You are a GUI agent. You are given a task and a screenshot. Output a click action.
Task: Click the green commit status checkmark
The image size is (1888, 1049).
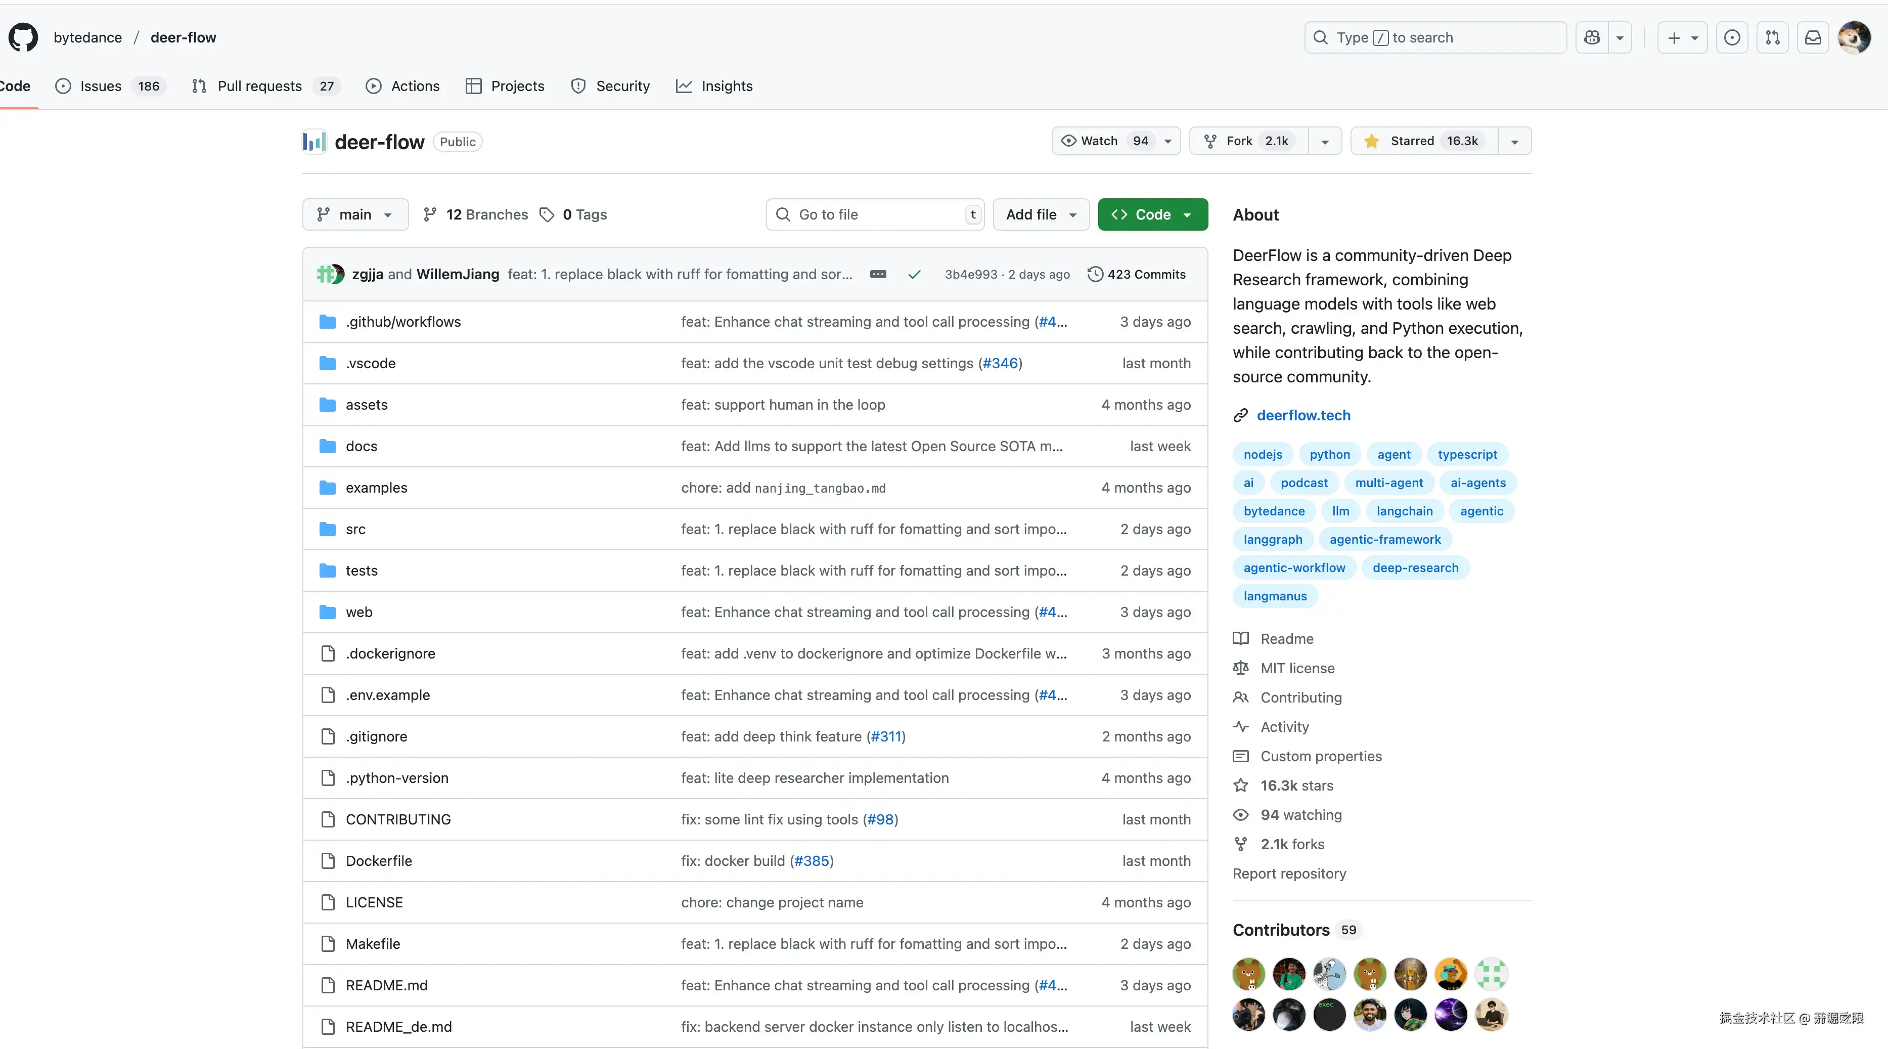click(914, 274)
